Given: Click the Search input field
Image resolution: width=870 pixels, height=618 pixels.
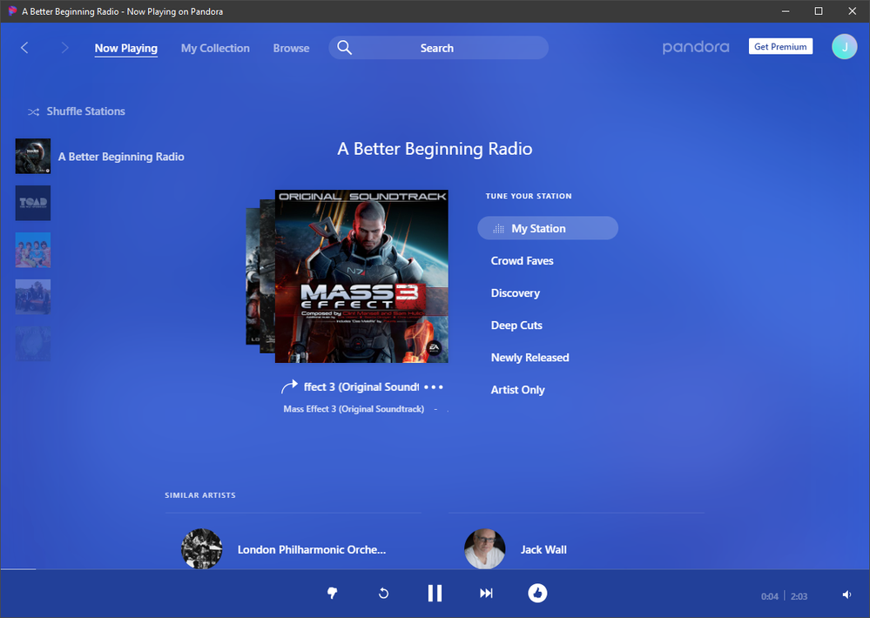Looking at the screenshot, I should pos(437,48).
